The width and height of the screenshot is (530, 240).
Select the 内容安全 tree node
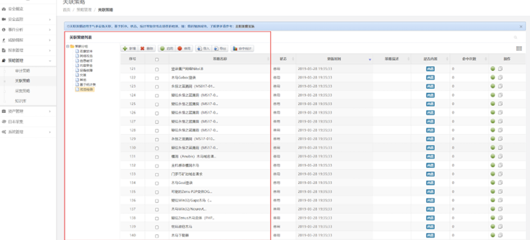[x=86, y=65]
